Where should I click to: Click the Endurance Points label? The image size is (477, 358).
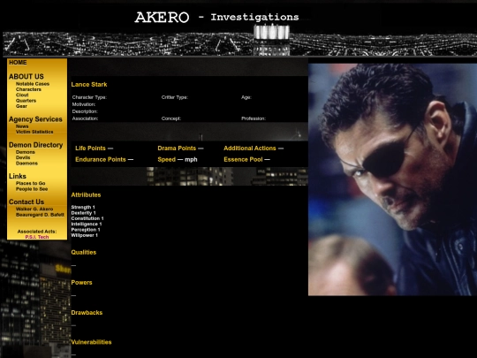(101, 159)
